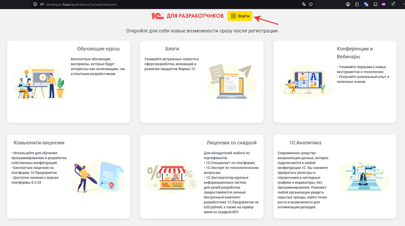Image resolution: width=405 pixels, height=226 pixels.
Task: Click the 'Откройте для себя новые возможности' subtitle
Action: point(202,31)
